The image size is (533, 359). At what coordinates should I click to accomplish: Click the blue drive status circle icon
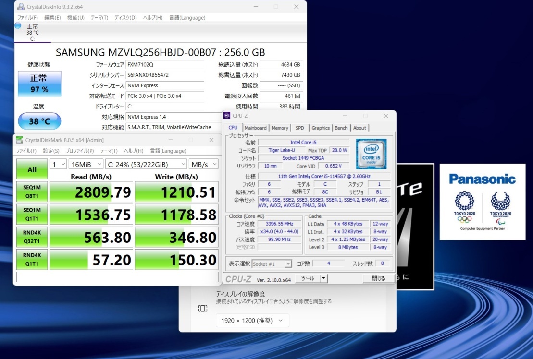point(18,26)
